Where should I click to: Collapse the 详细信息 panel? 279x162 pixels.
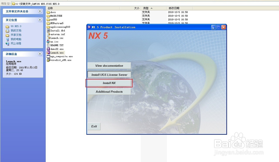click(40, 54)
